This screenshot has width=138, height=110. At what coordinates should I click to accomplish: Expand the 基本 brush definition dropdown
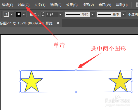click(123, 14)
